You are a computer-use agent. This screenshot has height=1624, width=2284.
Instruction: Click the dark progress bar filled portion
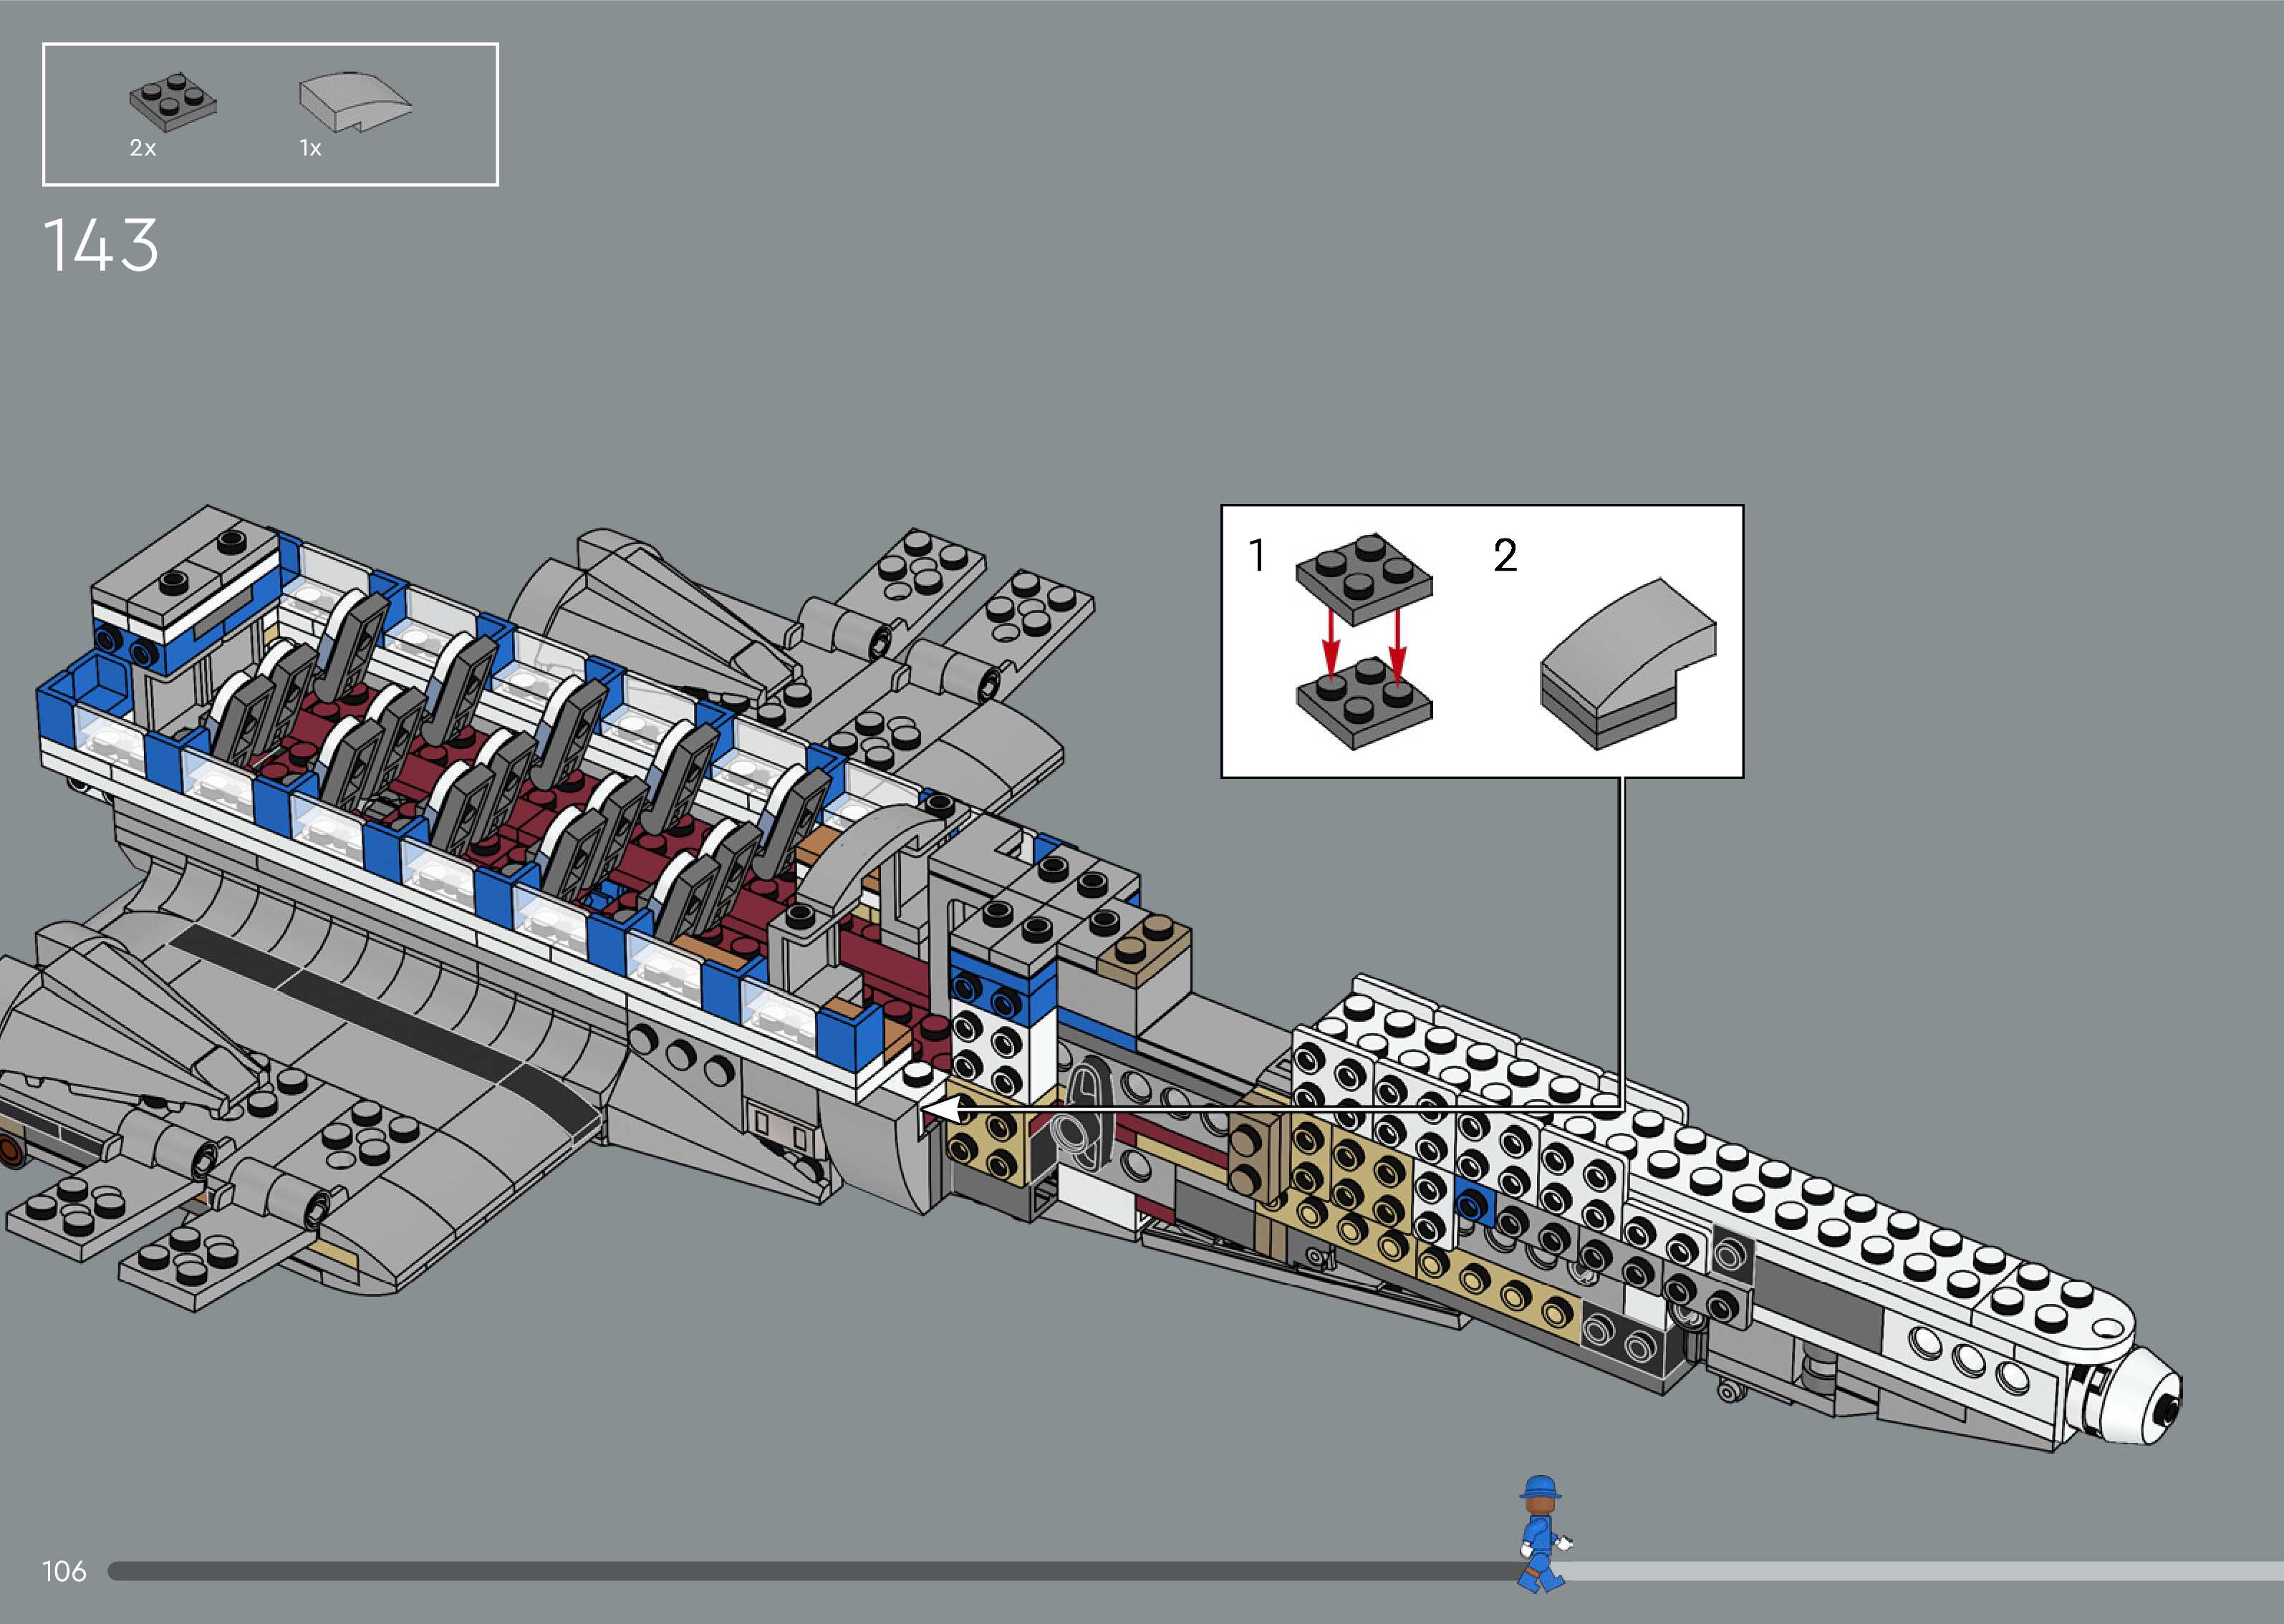pyautogui.click(x=800, y=1571)
